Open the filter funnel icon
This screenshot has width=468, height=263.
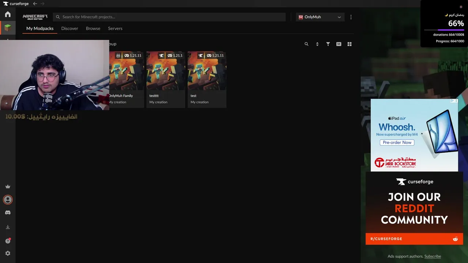point(328,44)
